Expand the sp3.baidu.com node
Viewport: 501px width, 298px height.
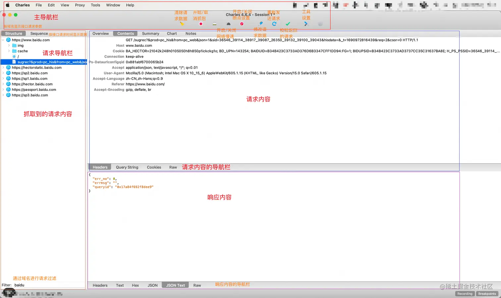coord(3,95)
